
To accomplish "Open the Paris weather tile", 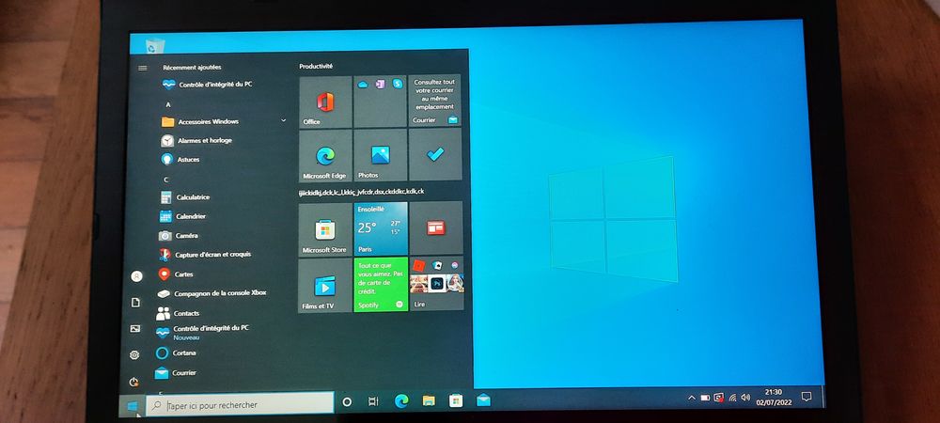I will tap(381, 228).
